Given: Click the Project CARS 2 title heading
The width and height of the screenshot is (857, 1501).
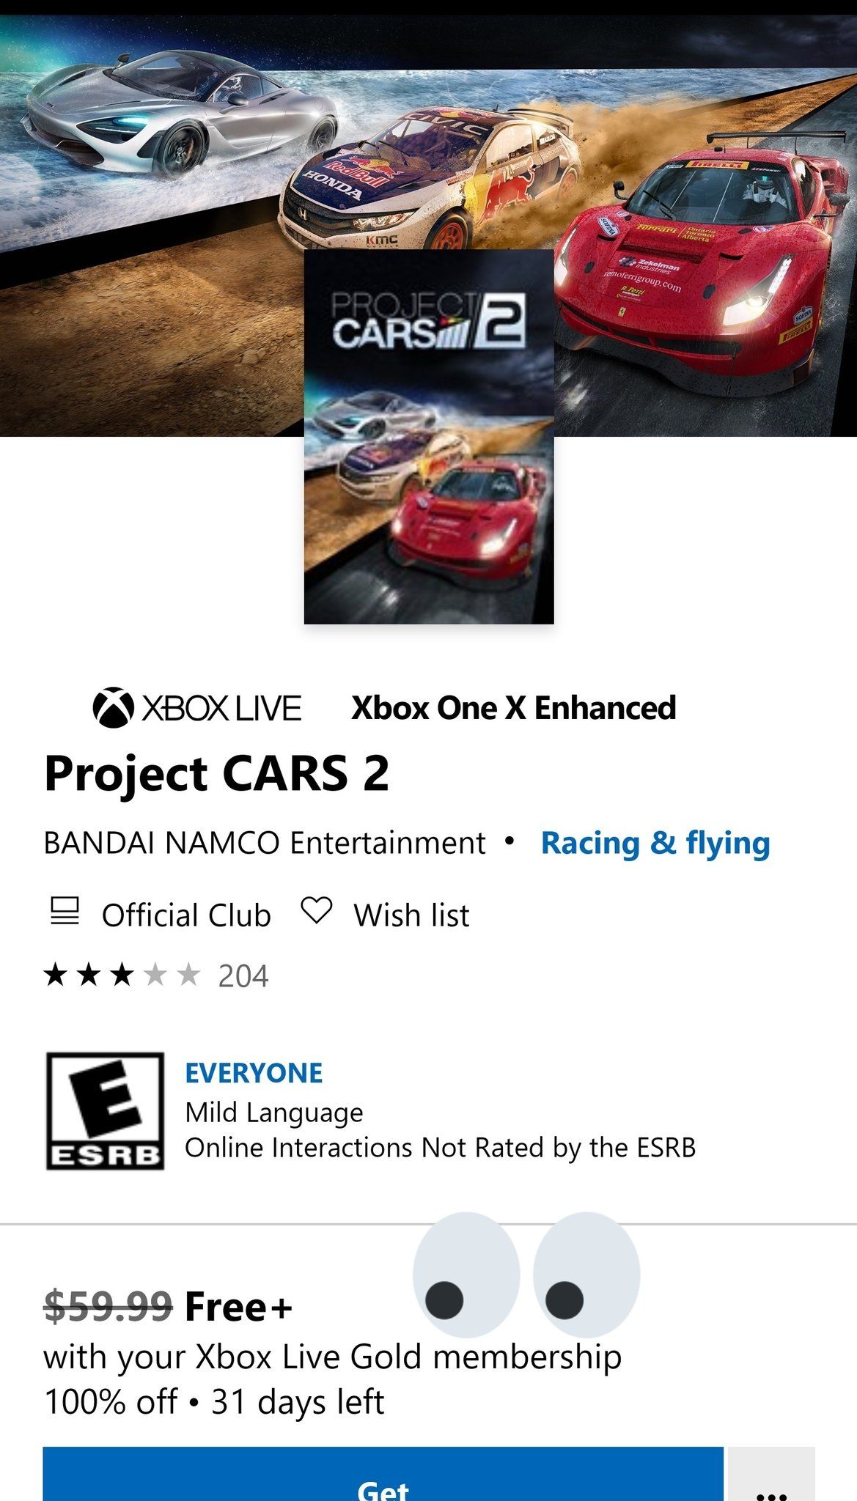Looking at the screenshot, I should [216, 773].
